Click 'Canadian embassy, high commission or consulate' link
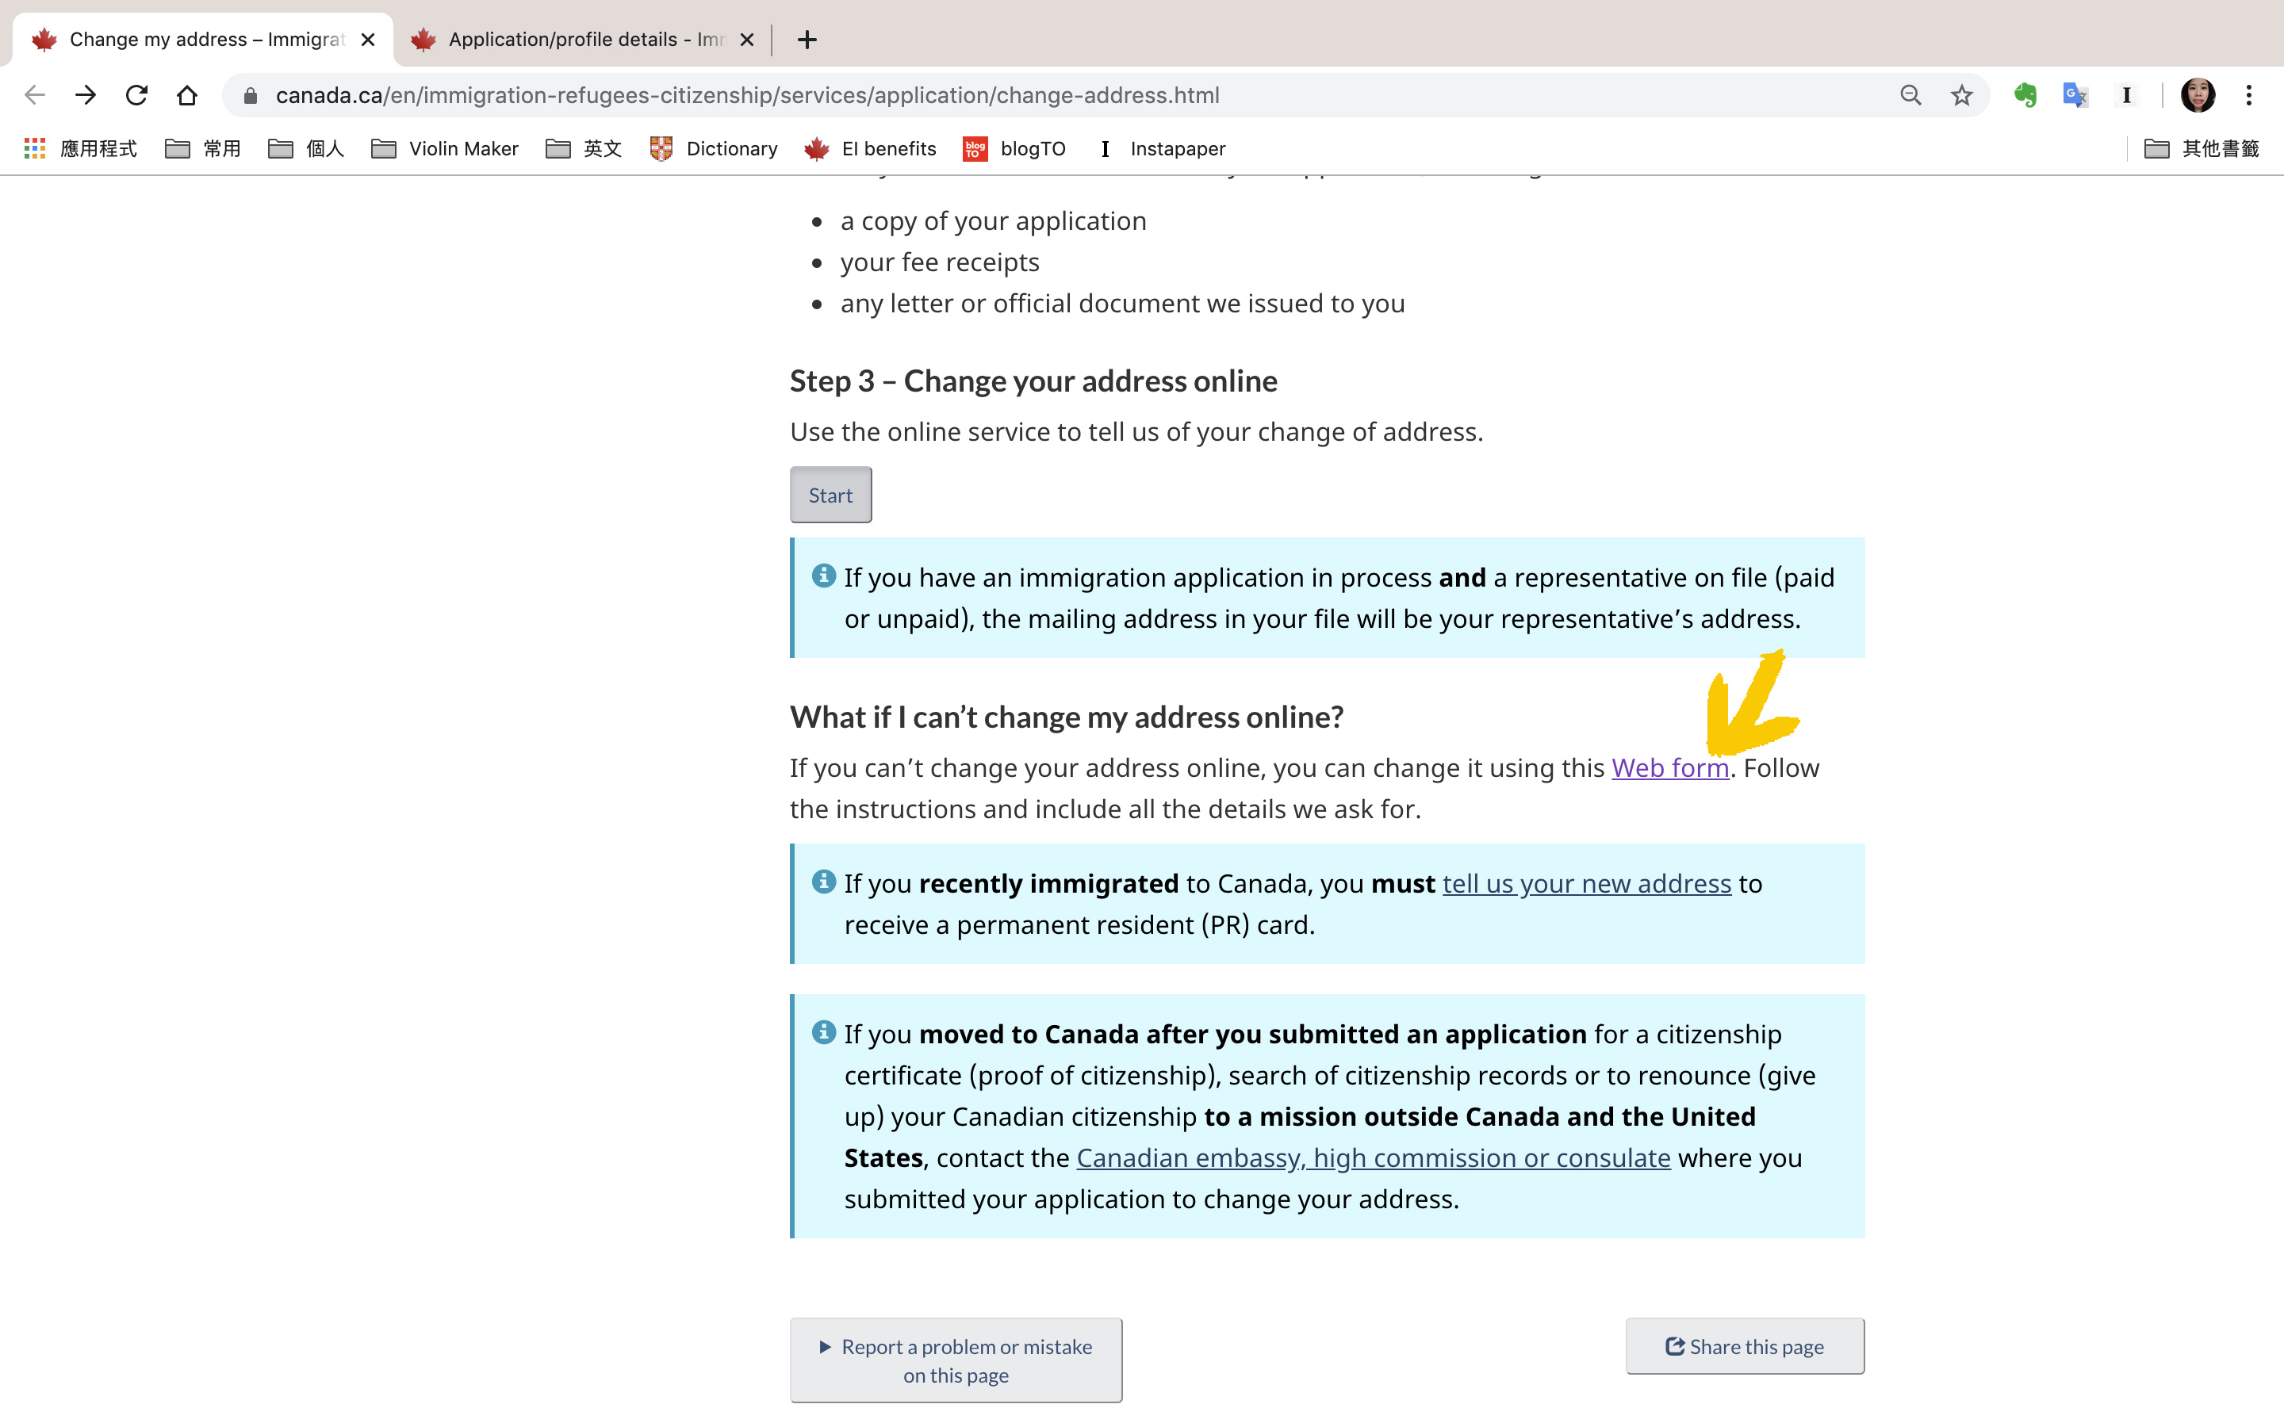 [x=1373, y=1156]
